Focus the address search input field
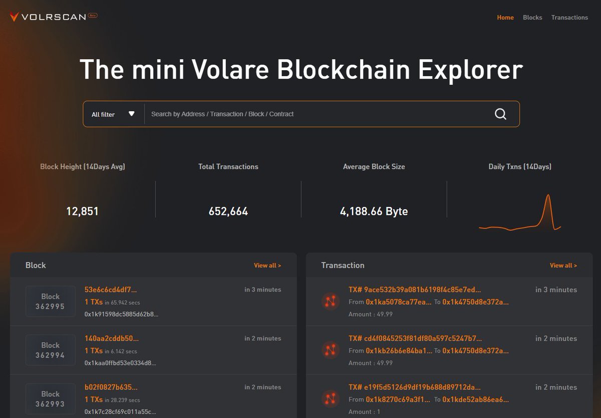Viewport: 601px width, 418px height. pyautogui.click(x=316, y=114)
